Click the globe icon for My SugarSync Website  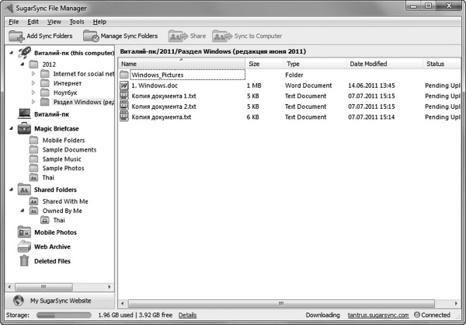(x=19, y=301)
